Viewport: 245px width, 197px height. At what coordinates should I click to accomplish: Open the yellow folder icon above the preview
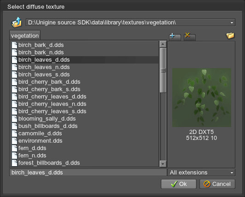pyautogui.click(x=230, y=35)
